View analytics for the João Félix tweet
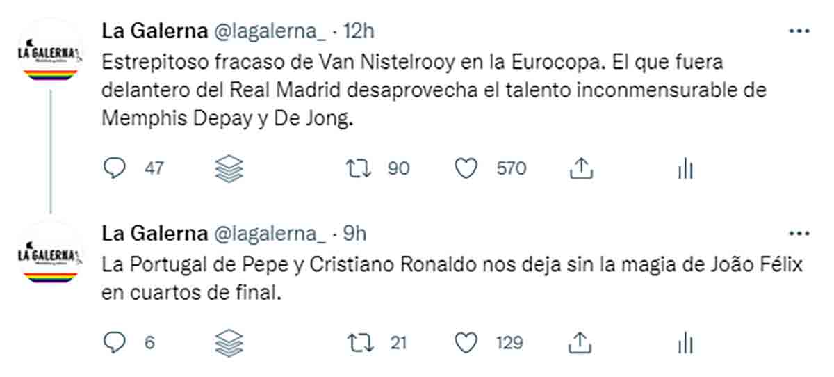The width and height of the screenshot is (834, 377). click(x=685, y=342)
